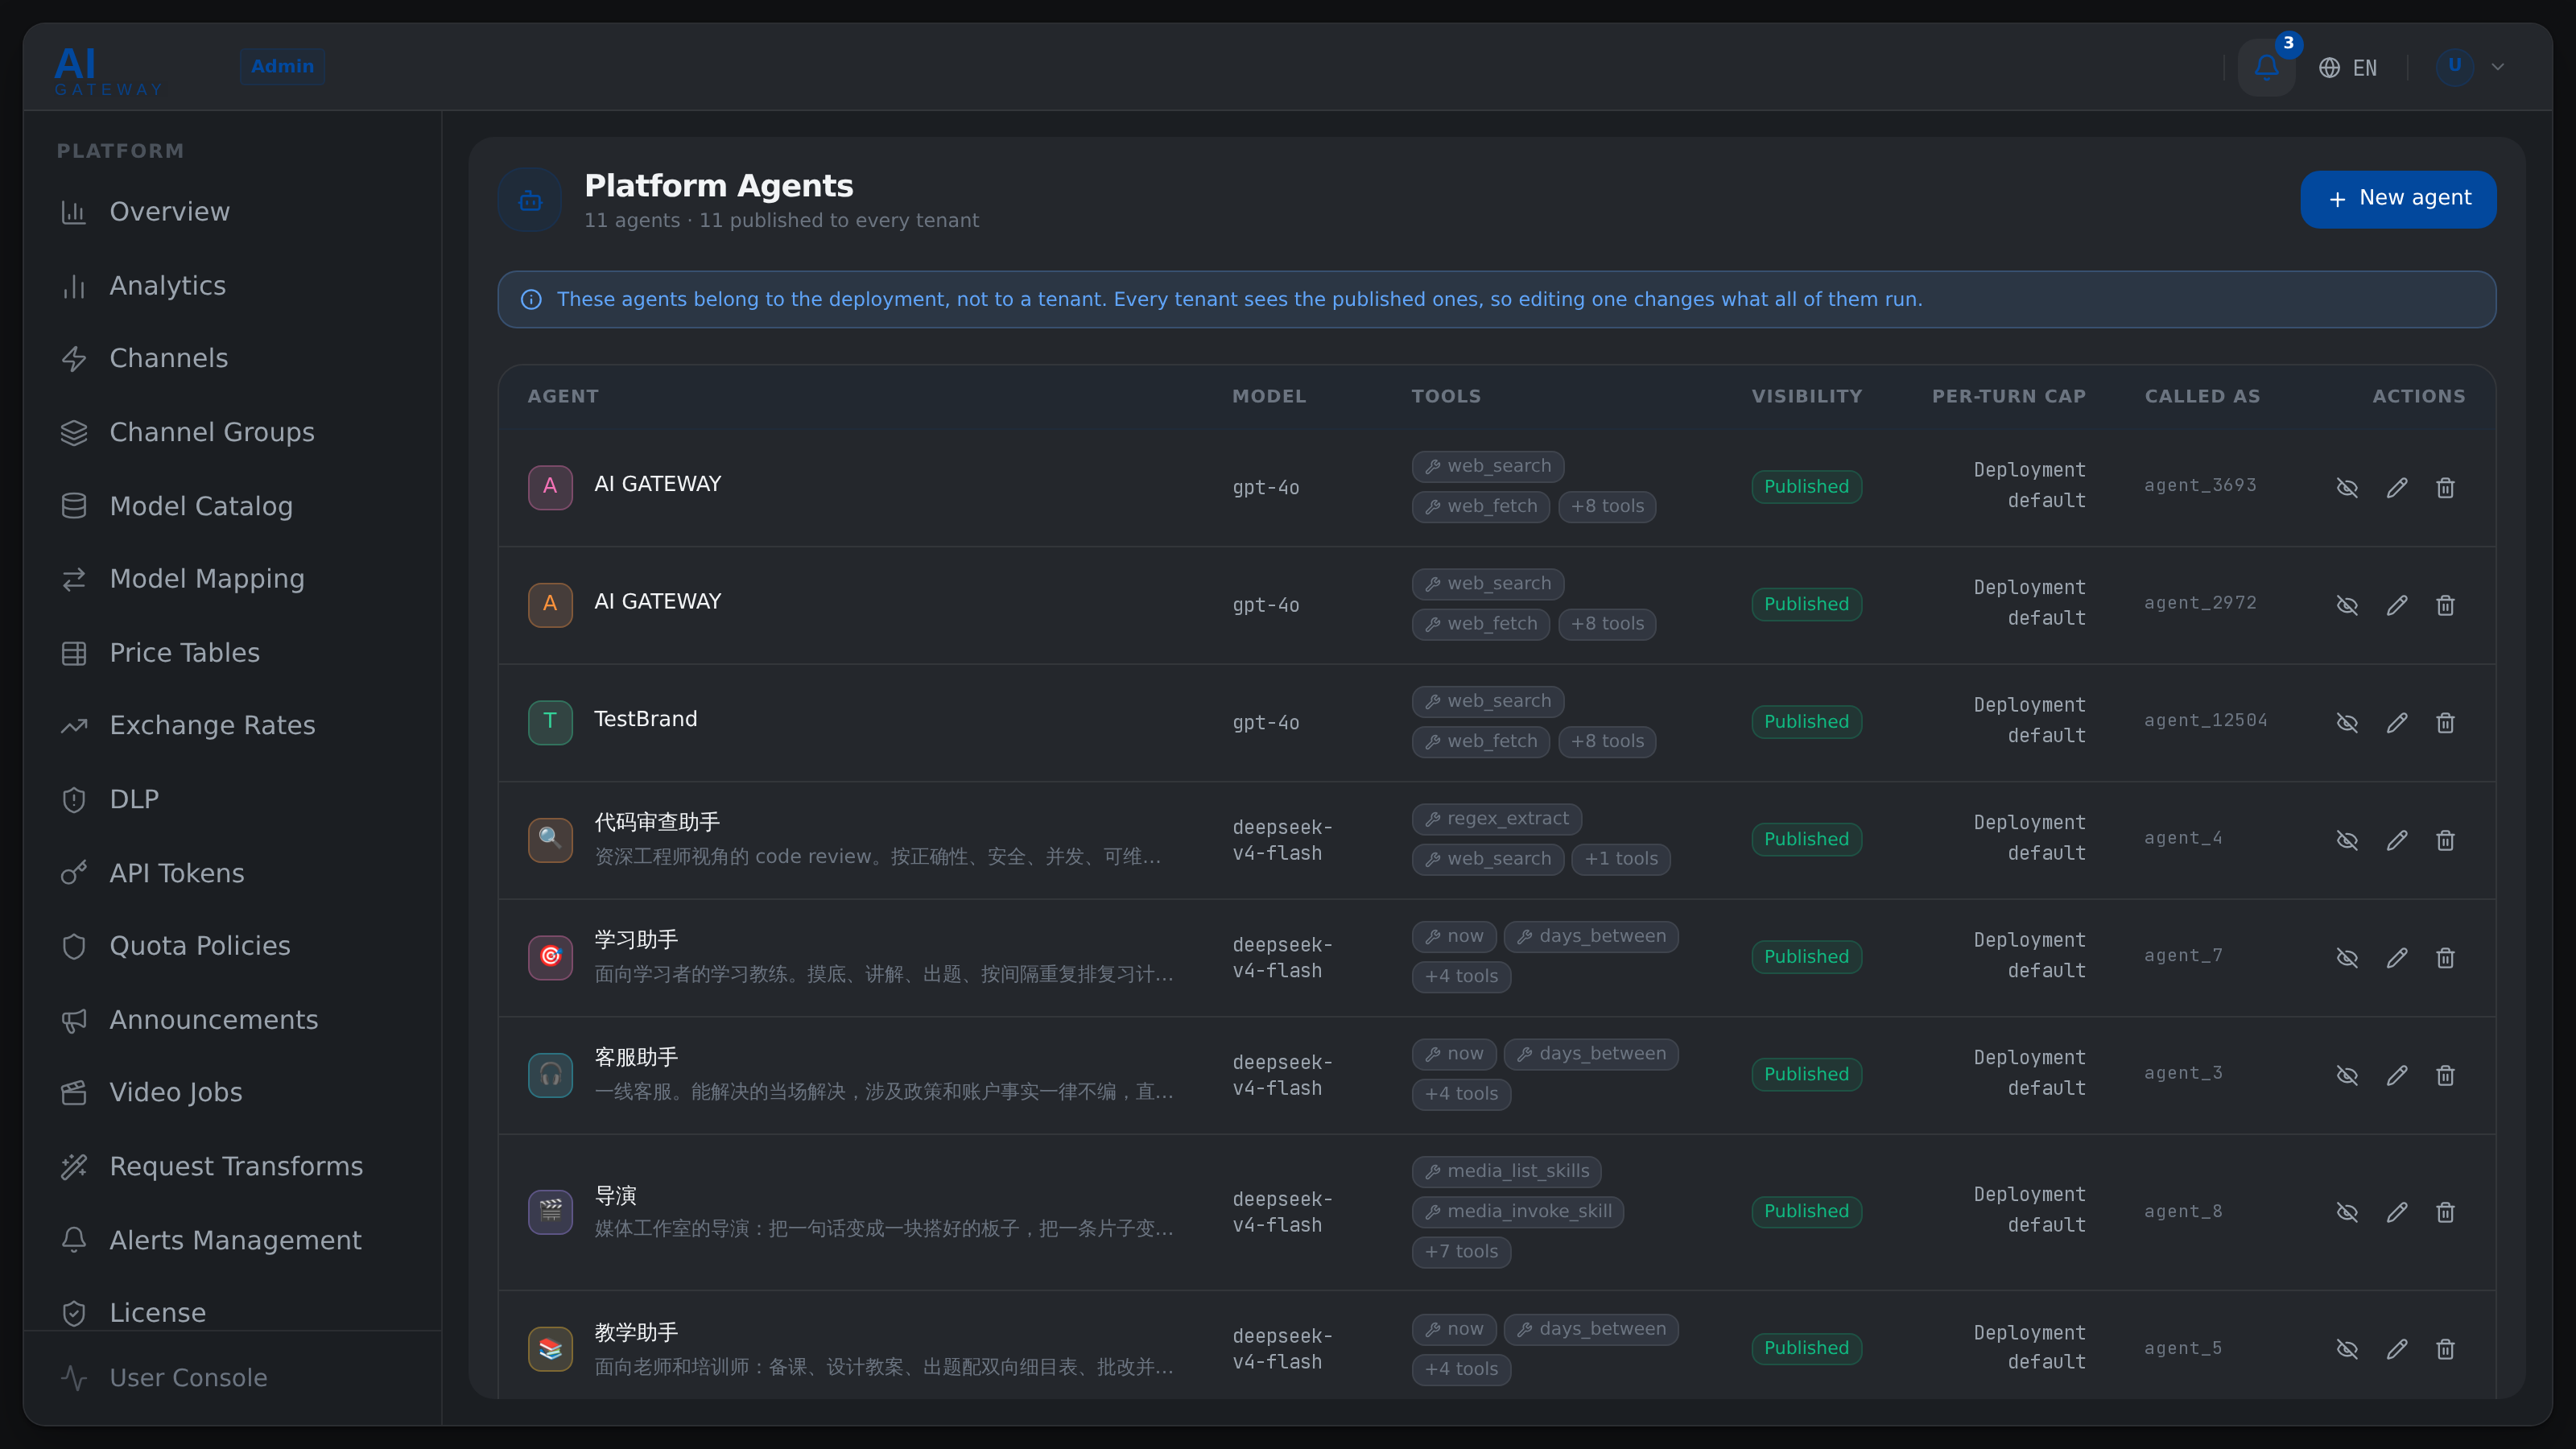Screen dimensions: 2576x1449
Task: Open Model Catalog
Action: 232,507
